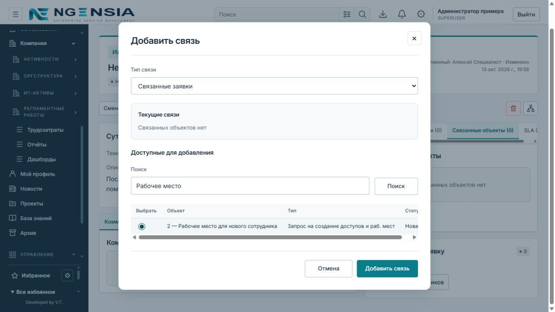Go to Мой профиль
This screenshot has width=555, height=312.
(38, 174)
